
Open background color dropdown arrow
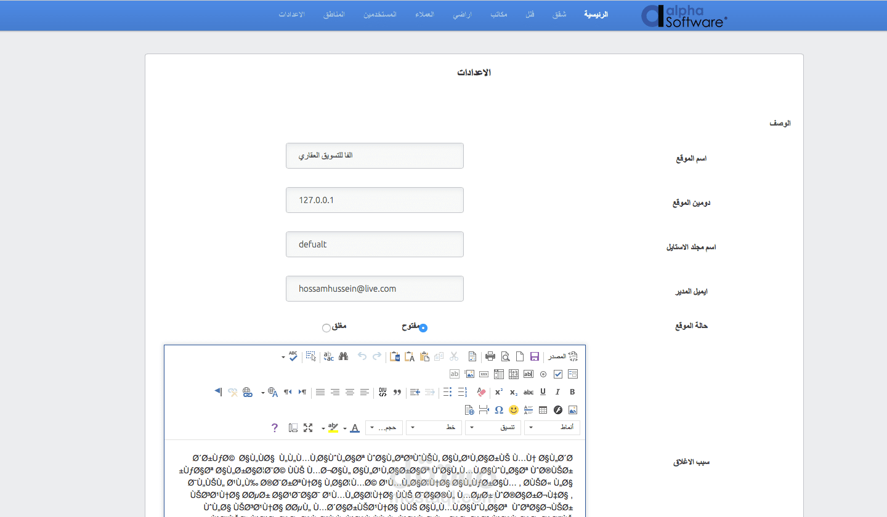tap(323, 428)
